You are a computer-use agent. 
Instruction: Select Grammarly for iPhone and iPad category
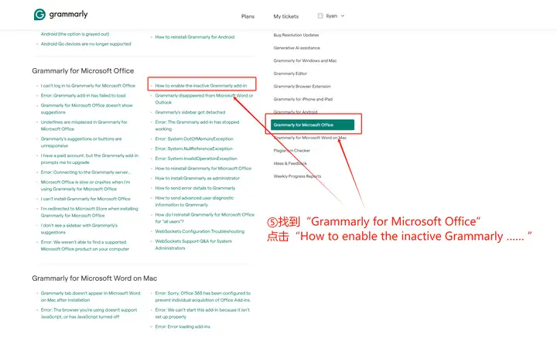302,99
